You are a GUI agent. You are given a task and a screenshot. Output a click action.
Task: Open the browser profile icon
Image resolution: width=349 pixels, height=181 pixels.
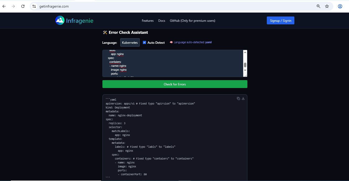click(x=340, y=6)
